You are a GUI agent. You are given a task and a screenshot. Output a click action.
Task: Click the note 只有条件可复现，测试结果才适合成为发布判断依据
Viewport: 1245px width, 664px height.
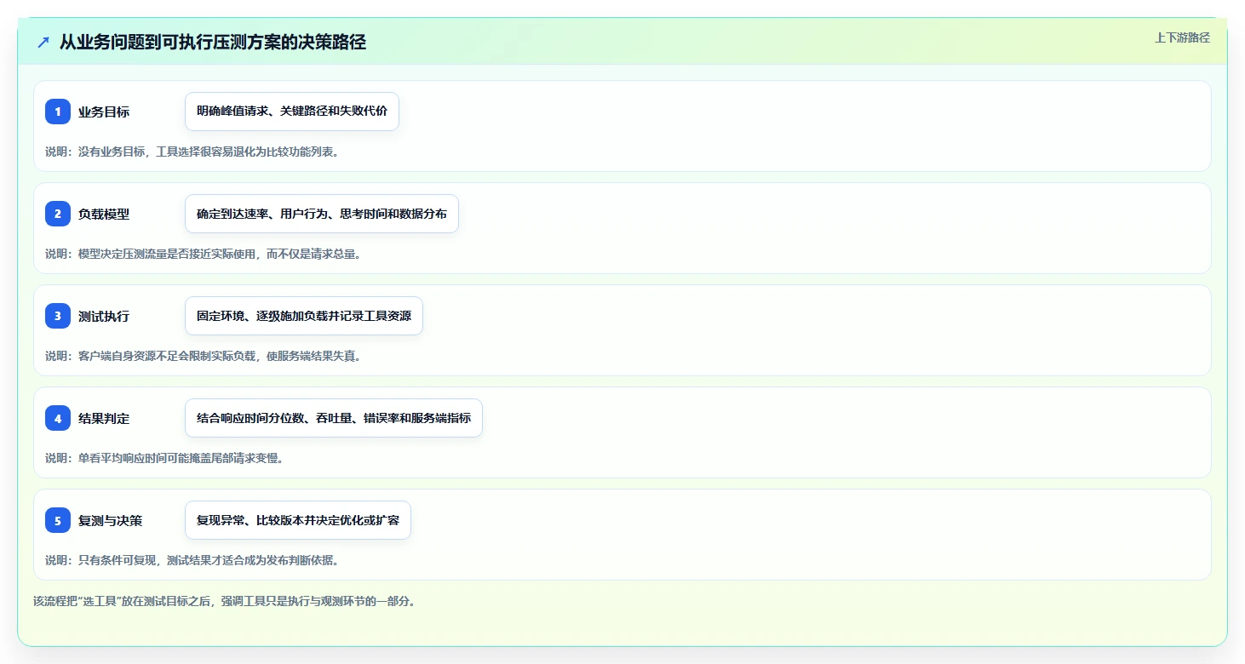192,560
